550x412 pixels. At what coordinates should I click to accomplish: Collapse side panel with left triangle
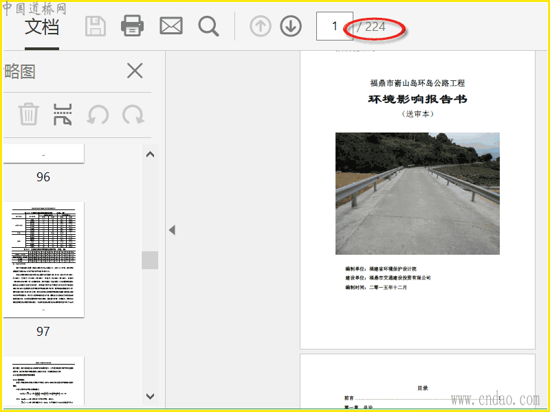[173, 230]
